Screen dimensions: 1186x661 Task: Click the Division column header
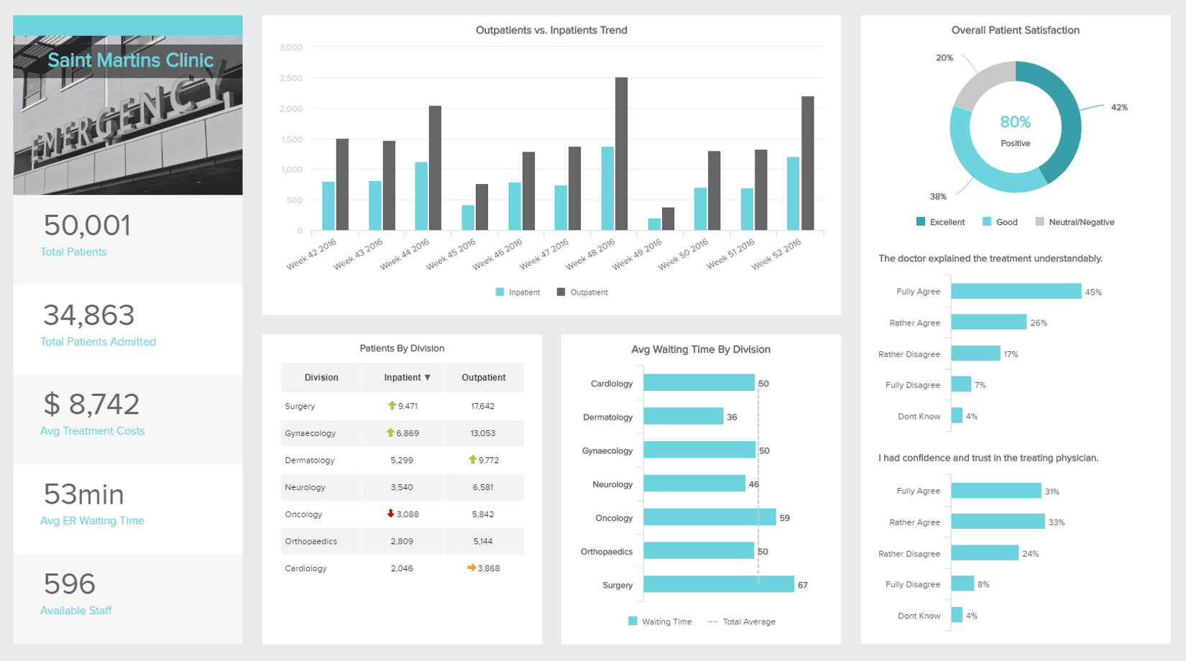pos(321,377)
